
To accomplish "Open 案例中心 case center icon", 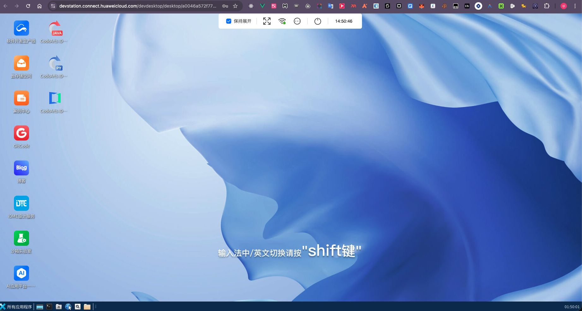I will [x=21, y=98].
